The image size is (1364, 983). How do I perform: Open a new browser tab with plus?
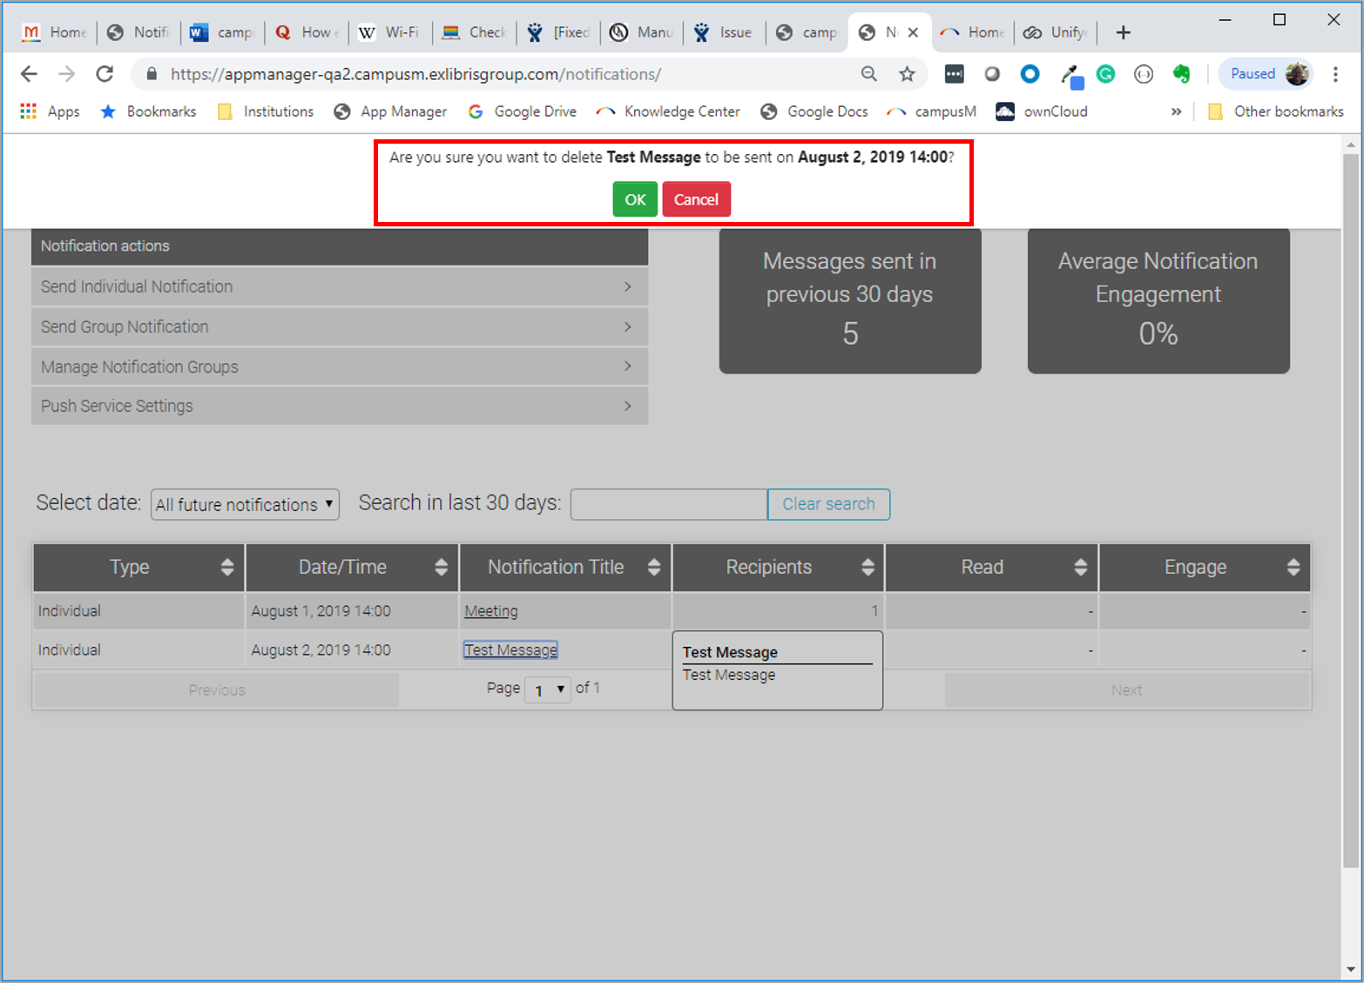coord(1123,32)
